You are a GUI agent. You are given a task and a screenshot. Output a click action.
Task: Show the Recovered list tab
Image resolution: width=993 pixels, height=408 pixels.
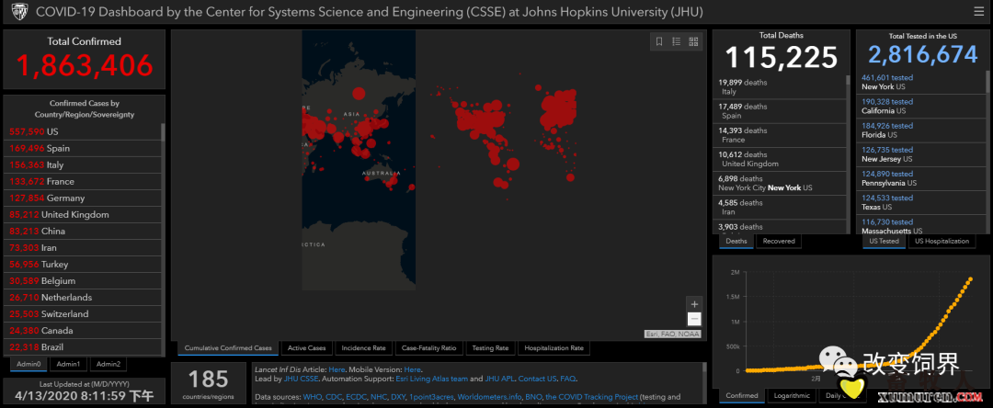pyautogui.click(x=779, y=241)
